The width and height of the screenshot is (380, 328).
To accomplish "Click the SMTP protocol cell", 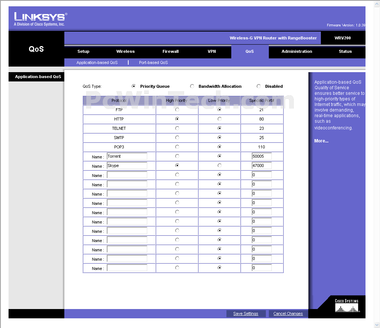I will click(x=119, y=138).
